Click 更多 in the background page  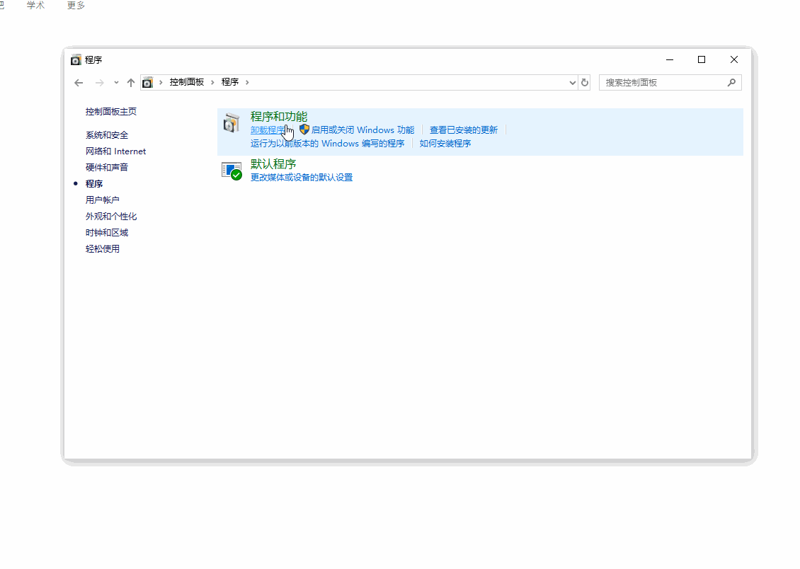click(76, 5)
